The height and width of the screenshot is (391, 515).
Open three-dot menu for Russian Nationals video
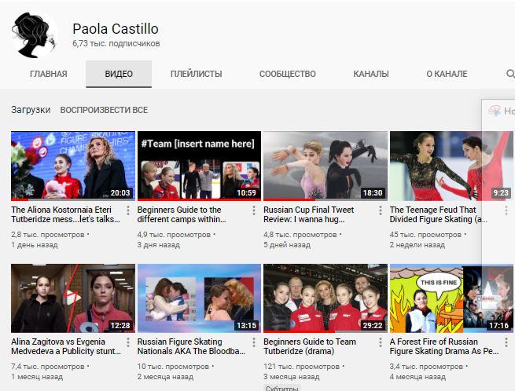tap(254, 342)
